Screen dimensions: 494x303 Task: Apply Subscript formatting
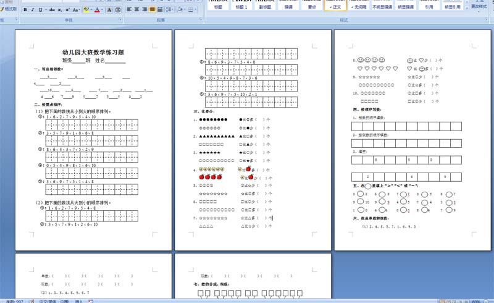pos(60,10)
